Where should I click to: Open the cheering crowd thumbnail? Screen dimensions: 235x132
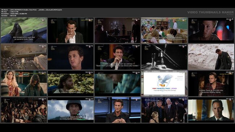pos(24,110)
